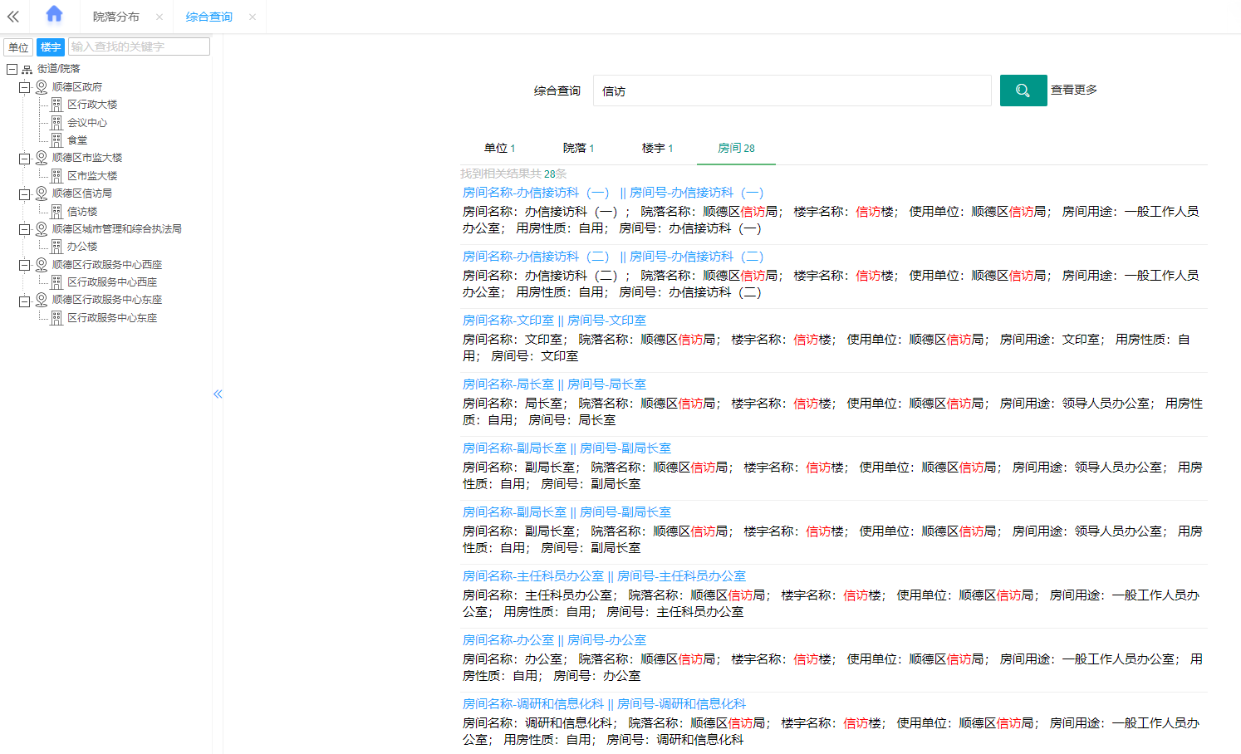Open result 房间名称-主任科员办公室

604,576
